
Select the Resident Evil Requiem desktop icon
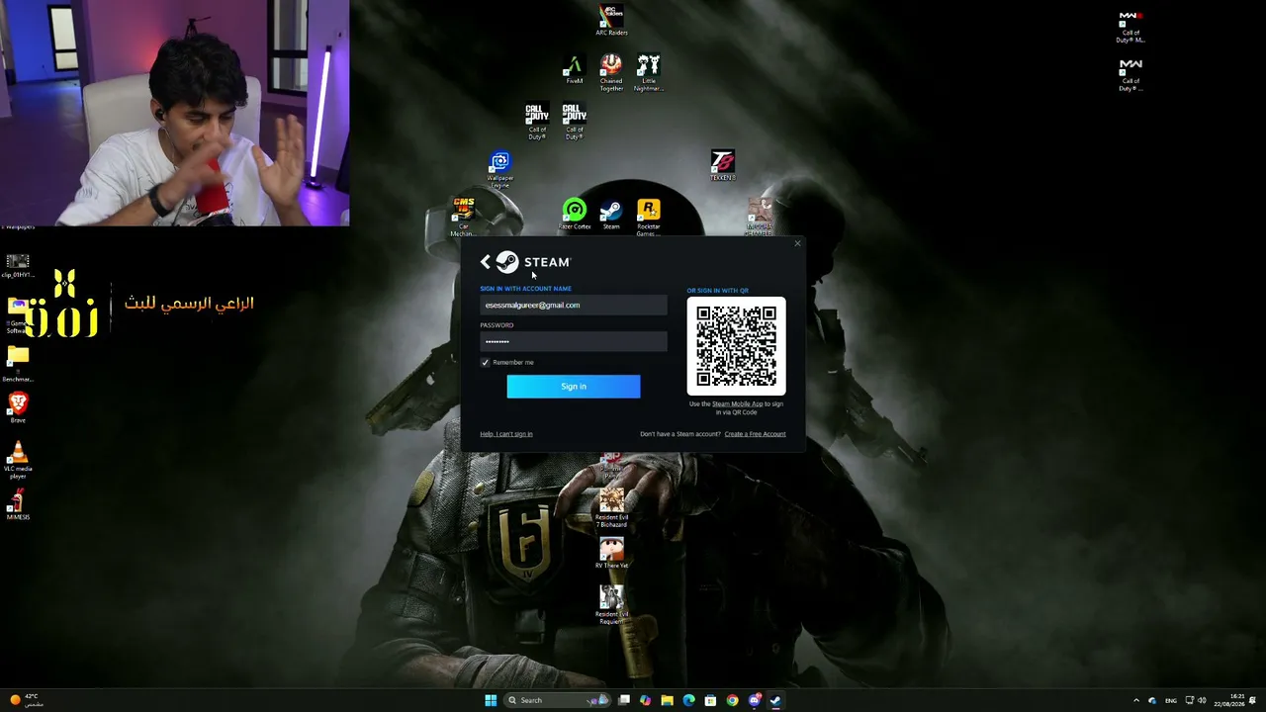611,604
